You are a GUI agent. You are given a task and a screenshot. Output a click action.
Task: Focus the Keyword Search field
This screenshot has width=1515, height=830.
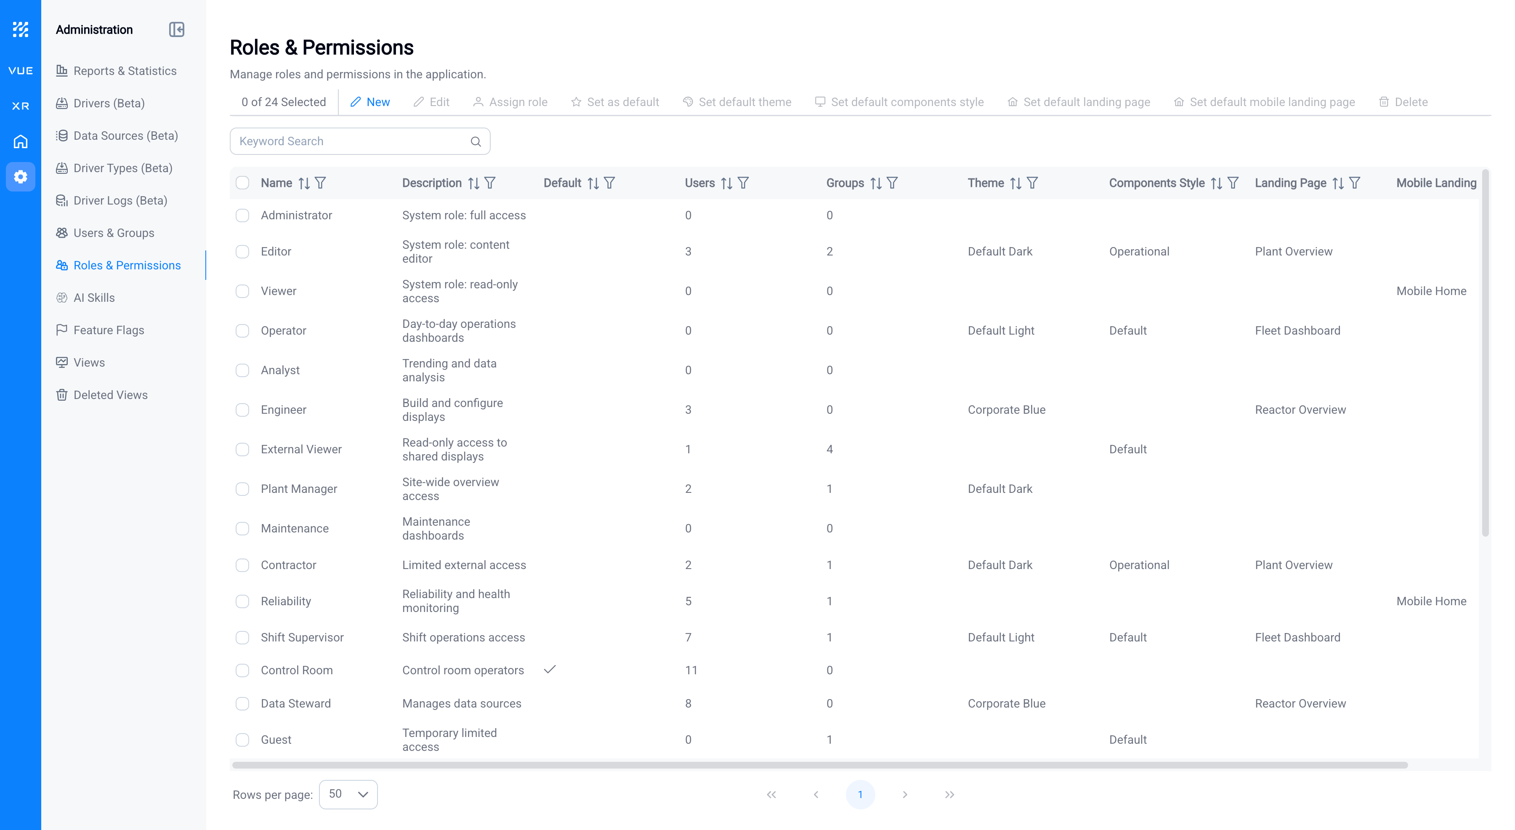[360, 141]
